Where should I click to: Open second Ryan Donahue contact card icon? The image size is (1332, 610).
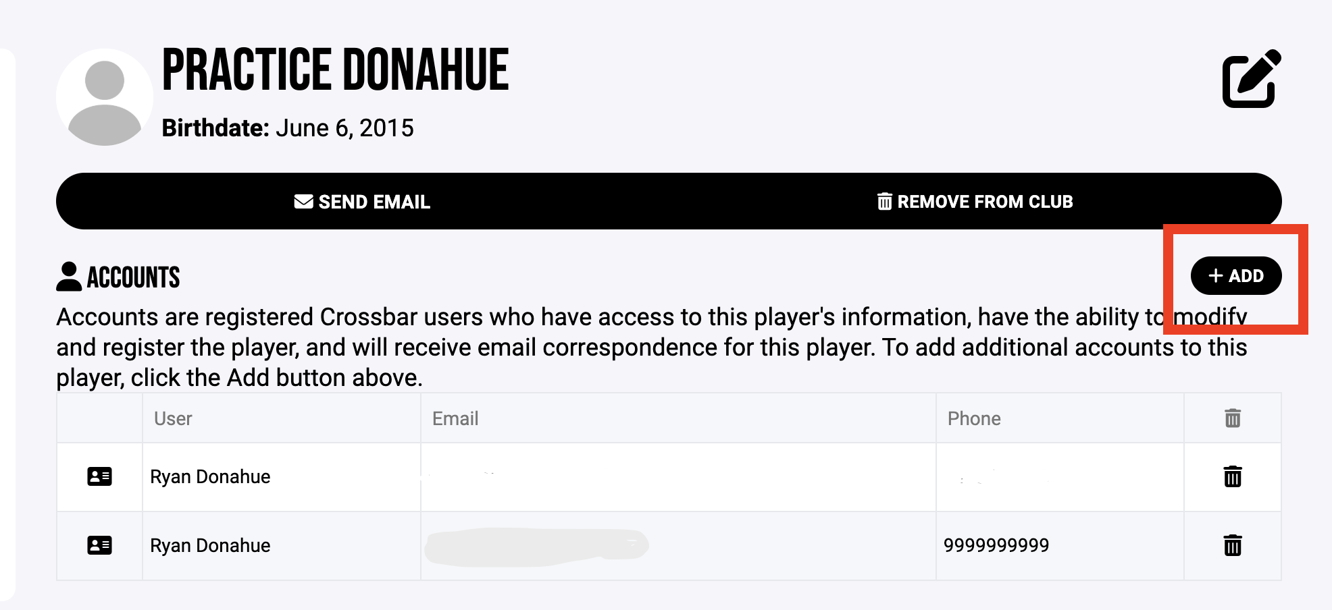(99, 545)
